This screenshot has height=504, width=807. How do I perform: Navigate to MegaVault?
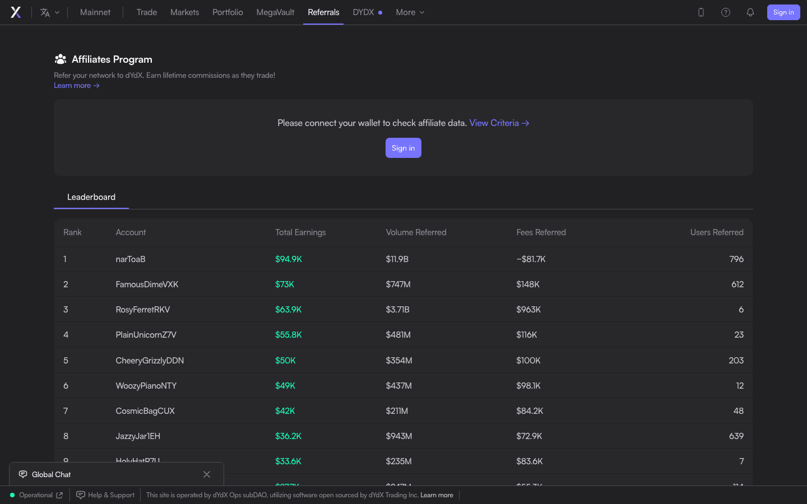[275, 12]
